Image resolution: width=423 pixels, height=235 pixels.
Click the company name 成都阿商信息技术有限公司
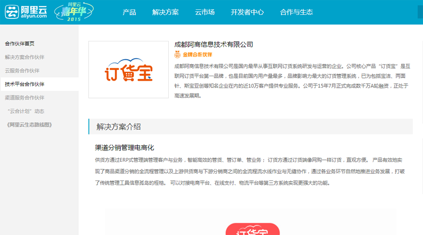pos(214,45)
